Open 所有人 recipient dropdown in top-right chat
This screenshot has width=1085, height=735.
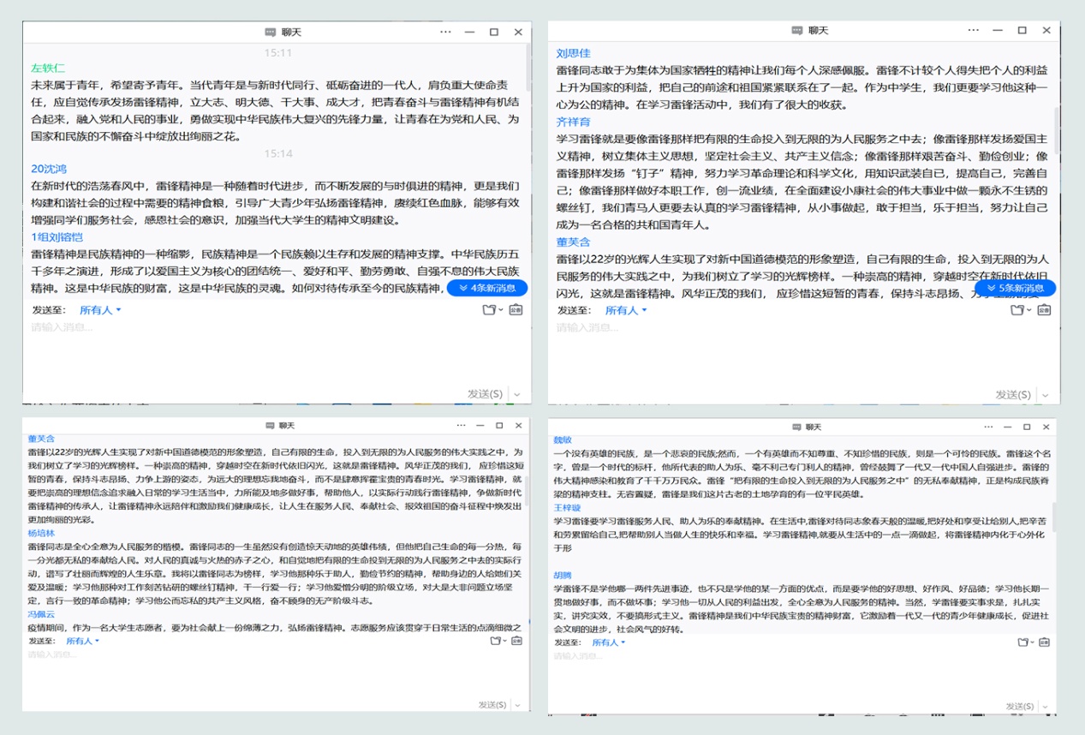pos(626,310)
